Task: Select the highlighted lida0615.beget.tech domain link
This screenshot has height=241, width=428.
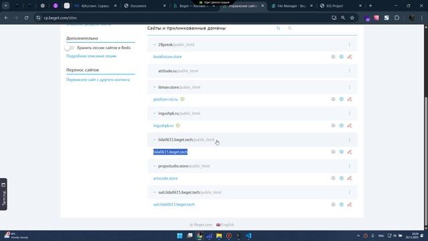Action: (x=171, y=152)
